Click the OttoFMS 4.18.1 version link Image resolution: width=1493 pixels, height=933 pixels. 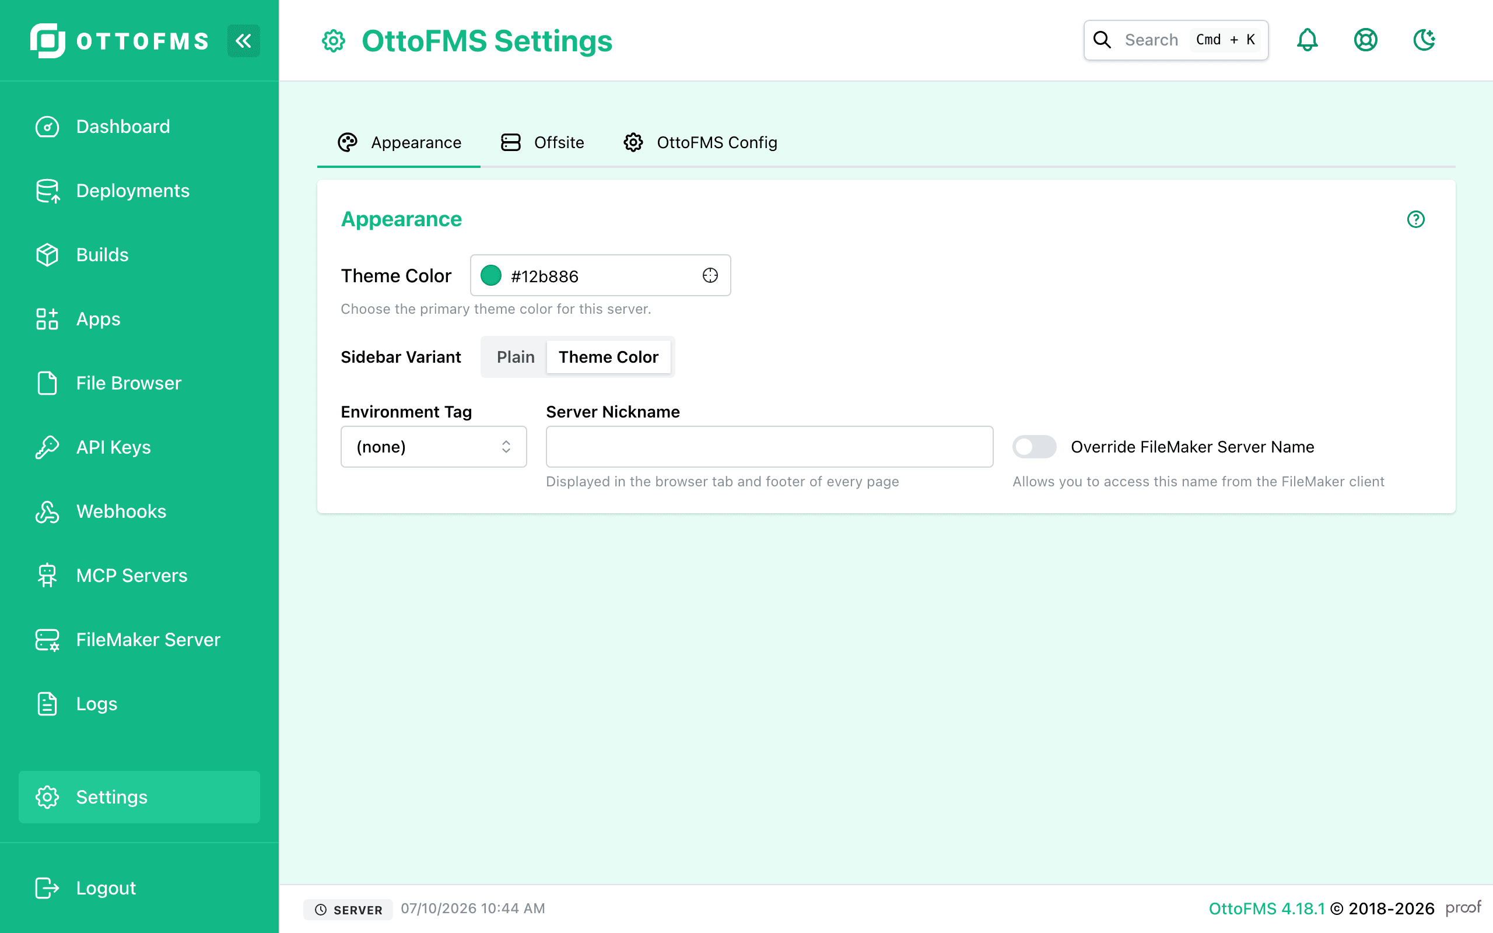1267,909
